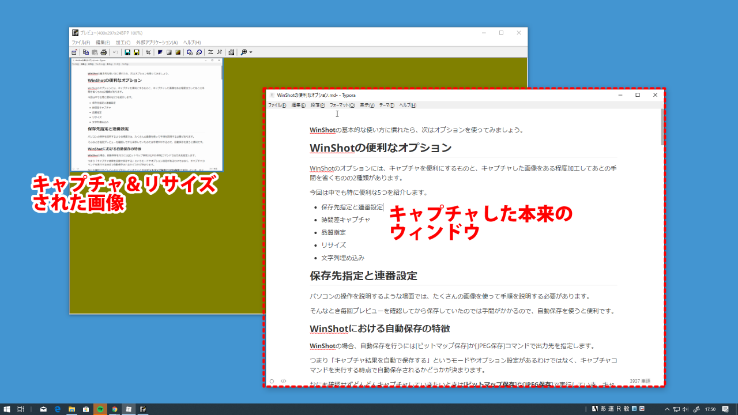Click the undo arrow in Preview toolbar
Image resolution: width=738 pixels, height=415 pixels.
[x=115, y=52]
